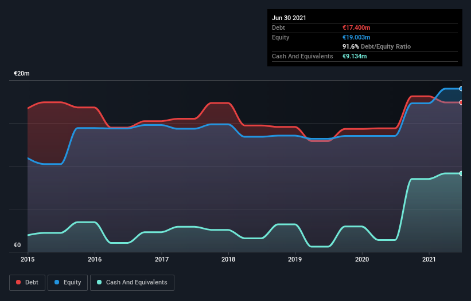Click the 2017 x-axis label
The image size is (471, 301).
point(162,259)
